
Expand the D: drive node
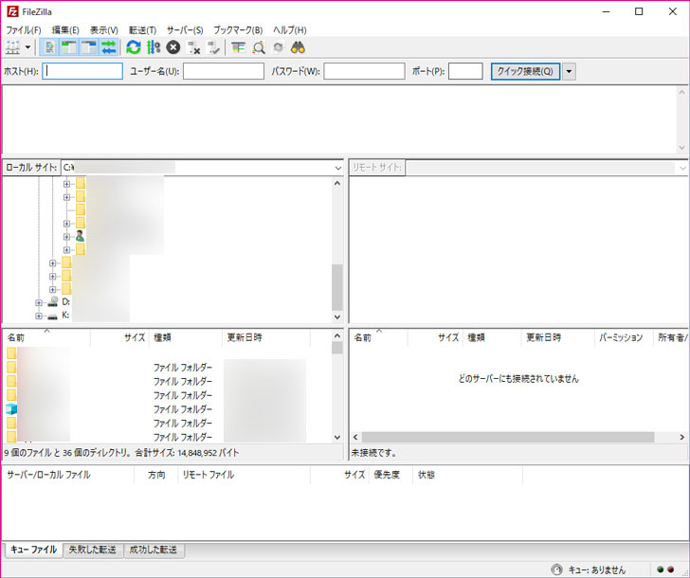[39, 302]
